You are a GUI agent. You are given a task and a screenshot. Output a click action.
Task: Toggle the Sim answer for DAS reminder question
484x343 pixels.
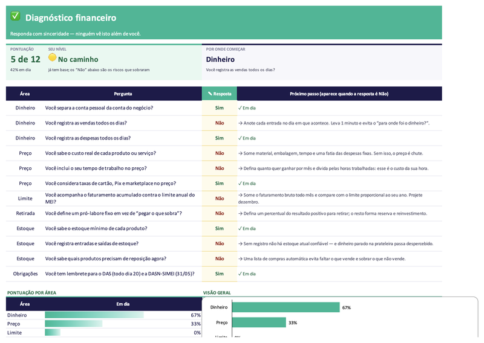[x=219, y=274]
